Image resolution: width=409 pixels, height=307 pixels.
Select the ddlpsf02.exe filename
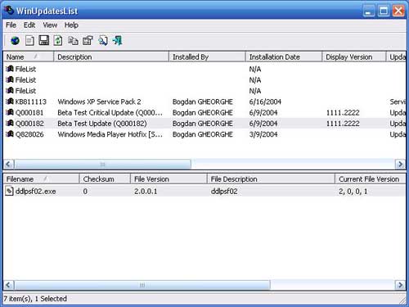[36, 192]
